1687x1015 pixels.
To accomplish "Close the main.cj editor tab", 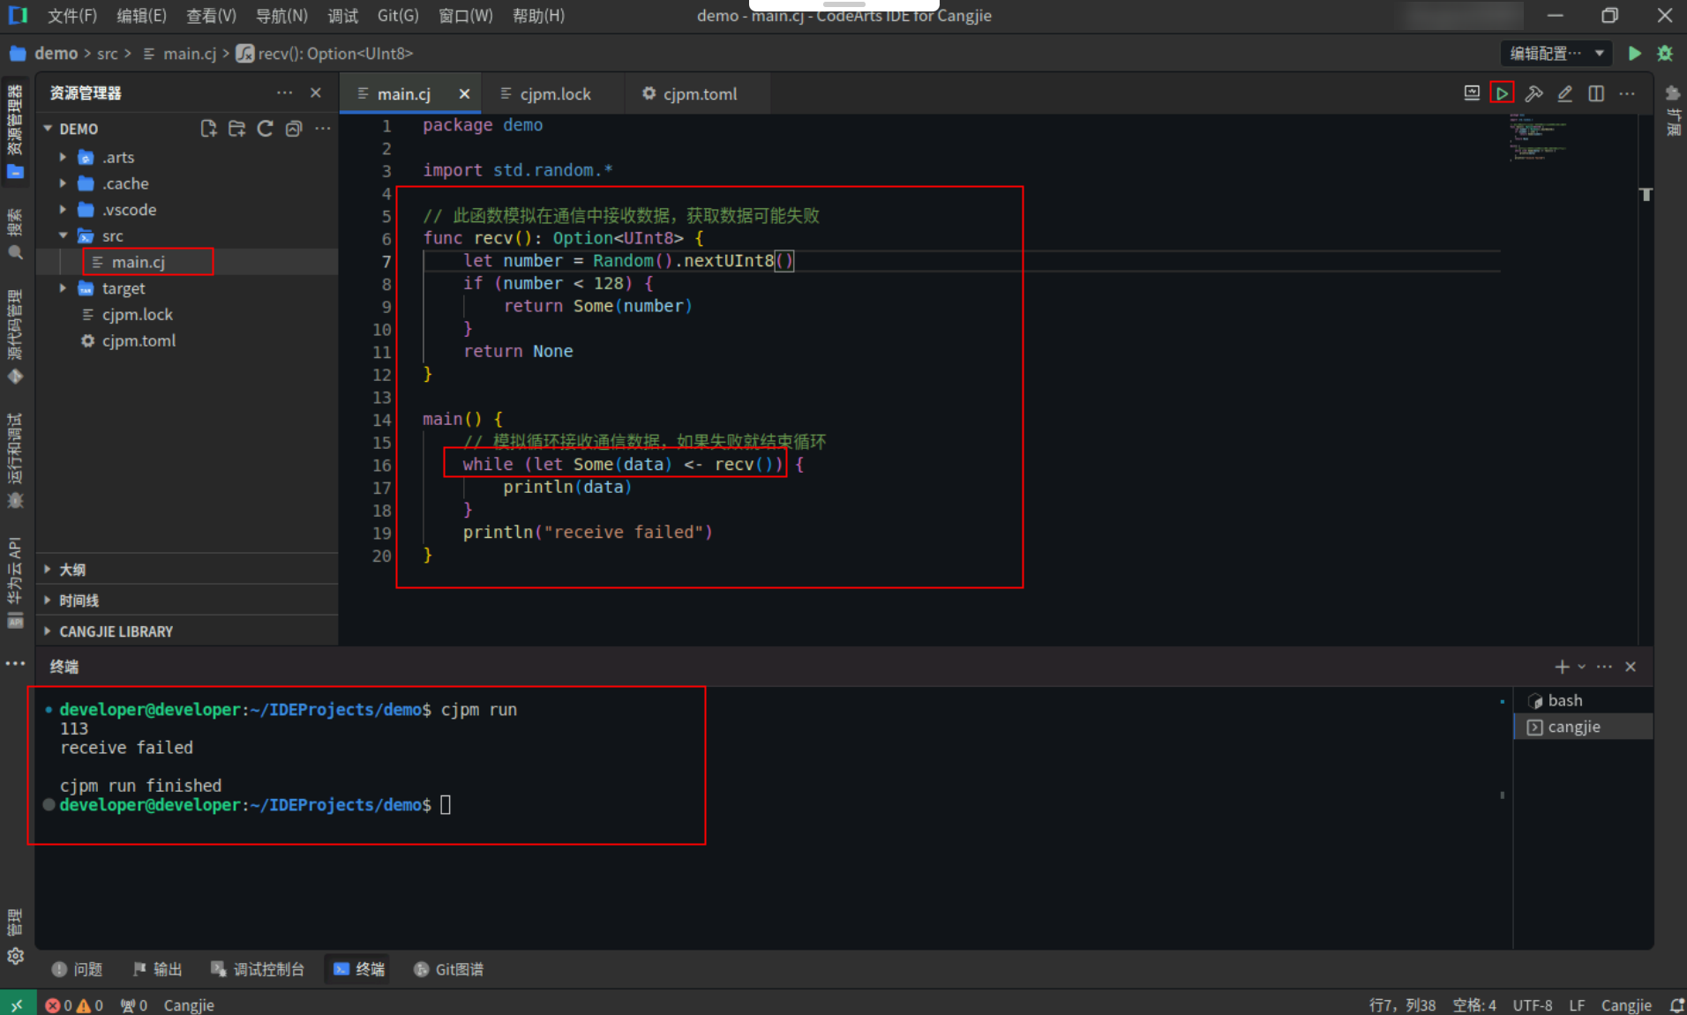I will [x=464, y=93].
